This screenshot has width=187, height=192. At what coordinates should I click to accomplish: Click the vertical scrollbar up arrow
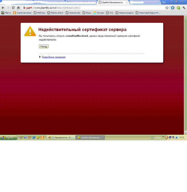click(185, 17)
